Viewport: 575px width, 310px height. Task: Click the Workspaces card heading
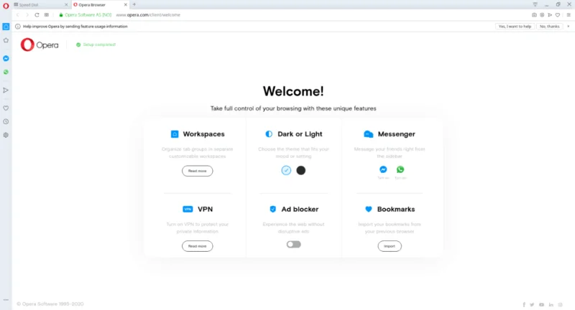203,134
